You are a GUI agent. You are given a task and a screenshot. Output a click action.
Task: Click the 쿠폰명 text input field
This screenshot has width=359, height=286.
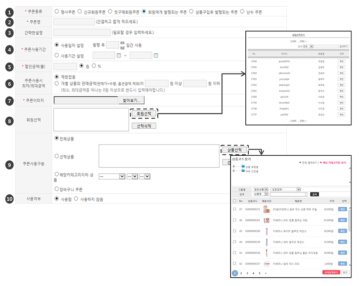click(74, 22)
